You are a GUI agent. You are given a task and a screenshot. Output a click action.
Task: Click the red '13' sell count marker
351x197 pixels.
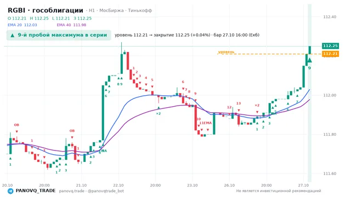point(239,103)
